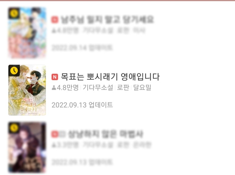Select the 기다무소설 label in the sharp entry
The height and width of the screenshot is (175, 235).
tap(98, 87)
